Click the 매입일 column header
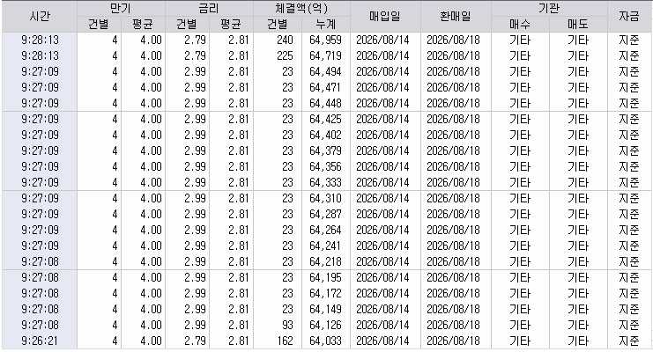The image size is (653, 352). [x=385, y=17]
